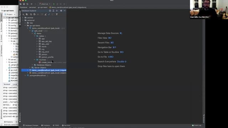Select the movie table

click(44, 47)
